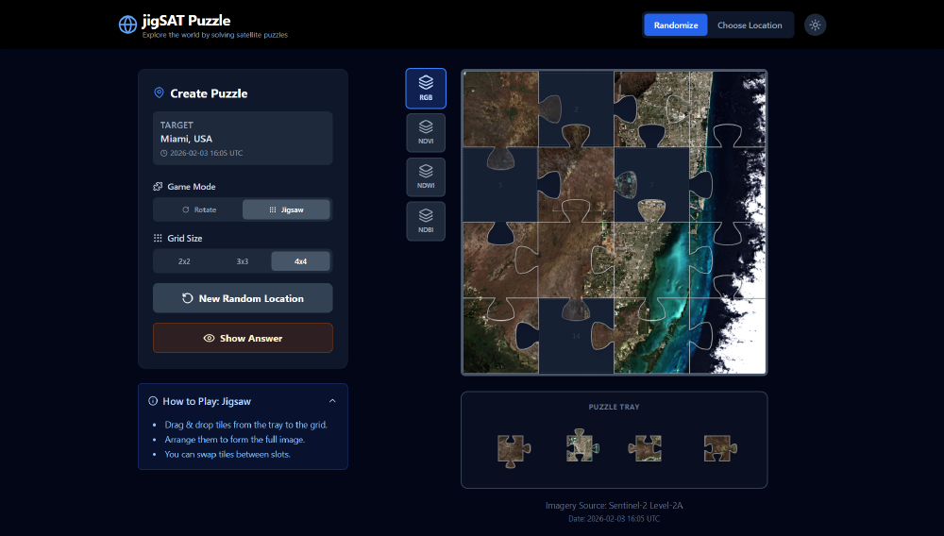Viewport: 944px width, 536px height.
Task: Set grid size to 3x3
Action: pyautogui.click(x=242, y=261)
